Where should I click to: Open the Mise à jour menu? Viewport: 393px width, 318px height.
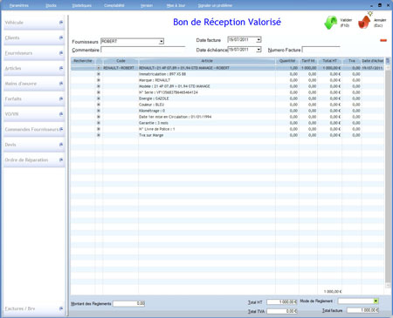point(176,5)
